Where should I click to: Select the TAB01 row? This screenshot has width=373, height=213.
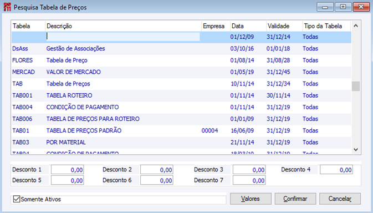click(x=181, y=130)
